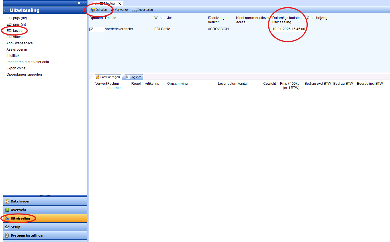Toggle Ophalen checkbox for Voederleverancier
390x242 pixels.
coord(91,29)
